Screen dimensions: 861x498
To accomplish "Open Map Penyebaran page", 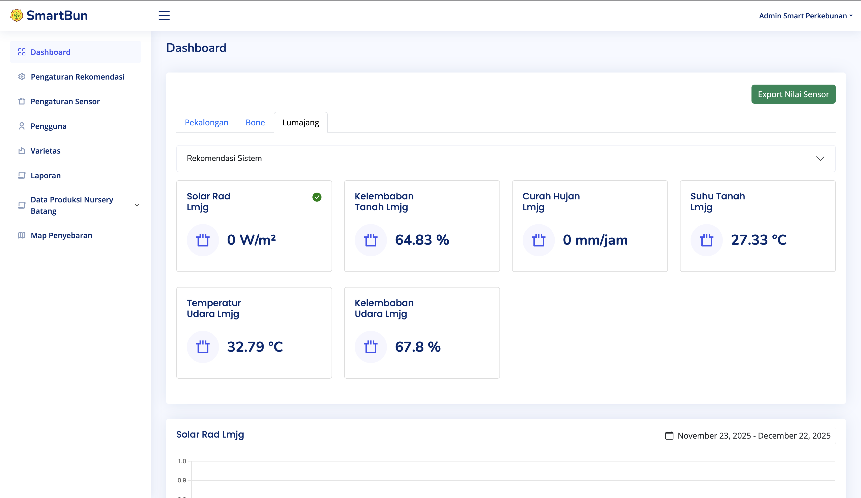I will [75, 235].
